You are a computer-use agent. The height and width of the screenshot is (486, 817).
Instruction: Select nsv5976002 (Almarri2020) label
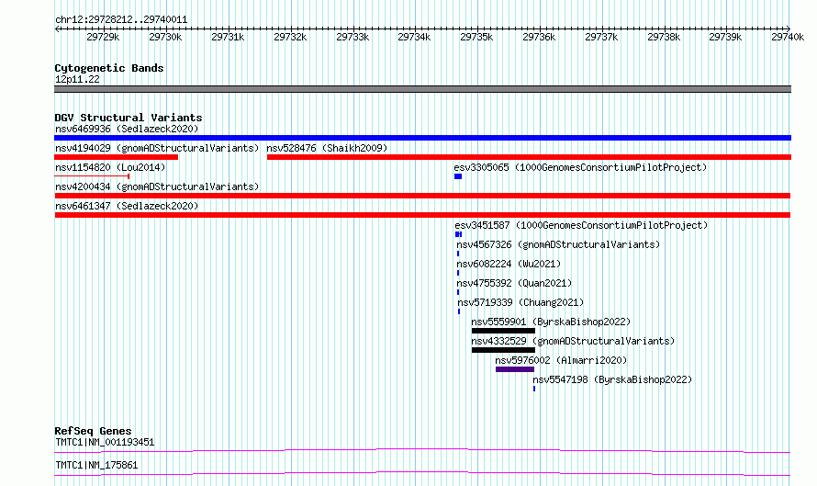(561, 360)
